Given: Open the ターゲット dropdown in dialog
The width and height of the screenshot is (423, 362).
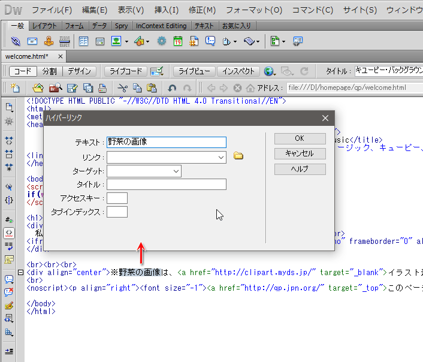Looking at the screenshot, I should tap(176, 171).
